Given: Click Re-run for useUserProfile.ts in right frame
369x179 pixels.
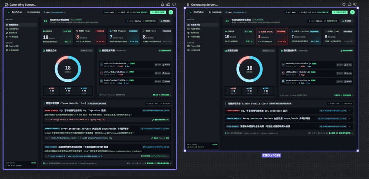Looking at the screenshot, I should 348,81.
